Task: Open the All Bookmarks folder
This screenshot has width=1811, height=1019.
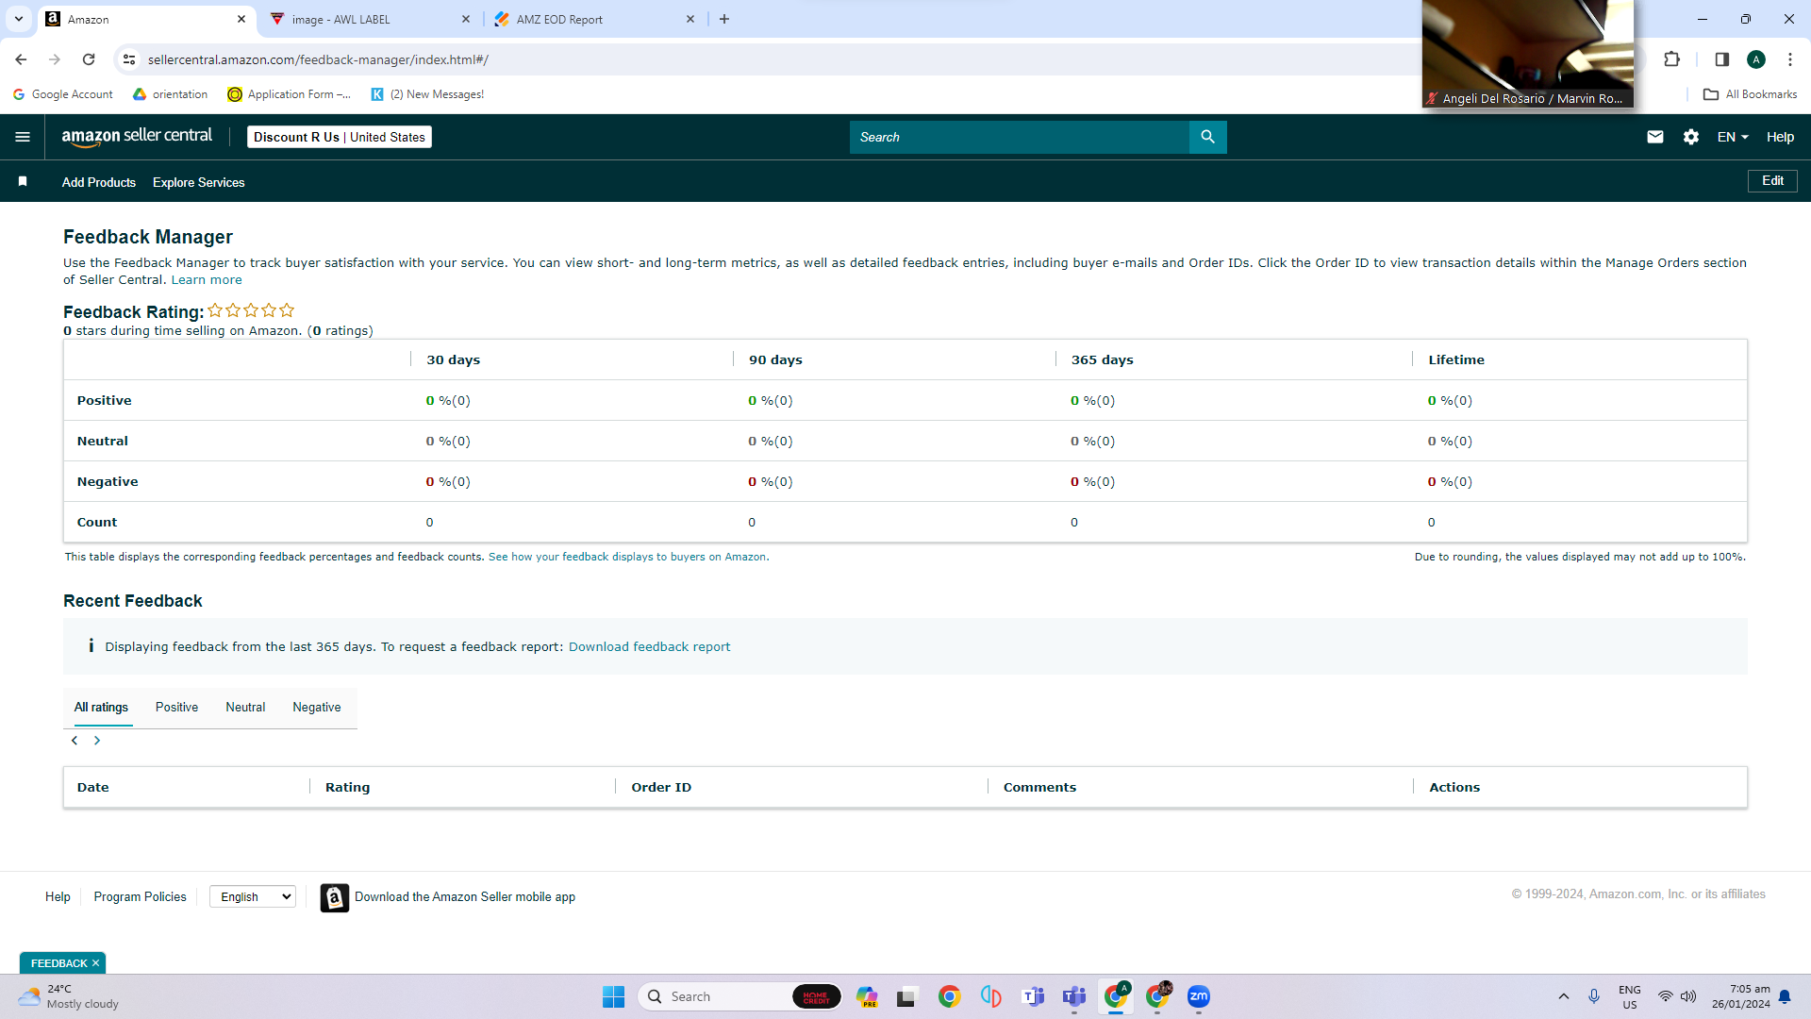Action: point(1750,94)
